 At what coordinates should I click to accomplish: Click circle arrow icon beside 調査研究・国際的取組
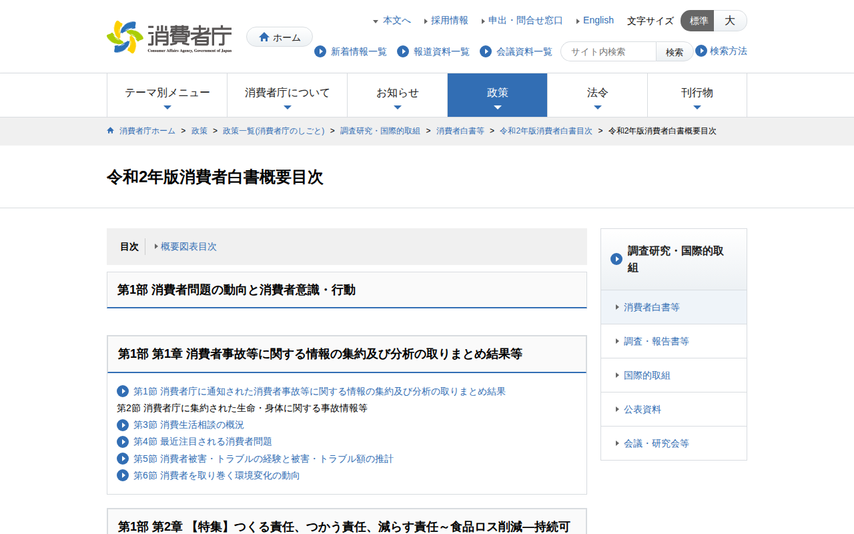pos(616,259)
